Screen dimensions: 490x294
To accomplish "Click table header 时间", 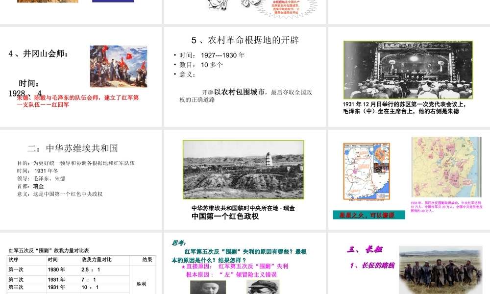I will click(x=52, y=260).
